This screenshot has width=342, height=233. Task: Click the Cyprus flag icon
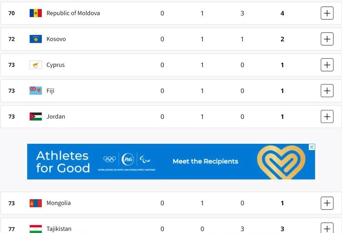[x=35, y=65]
